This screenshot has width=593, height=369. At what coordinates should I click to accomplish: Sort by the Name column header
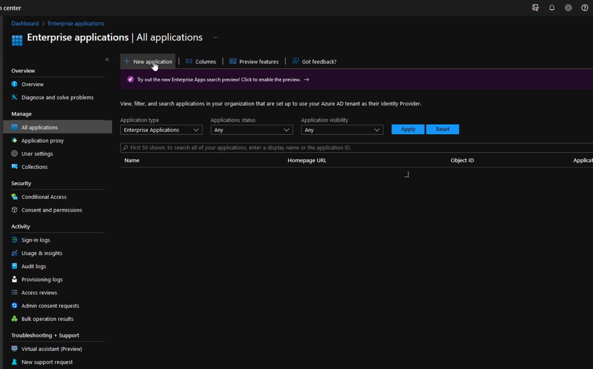coord(132,160)
